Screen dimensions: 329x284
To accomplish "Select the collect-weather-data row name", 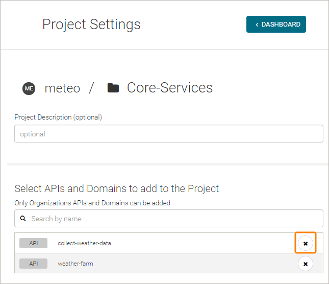I will pos(84,243).
